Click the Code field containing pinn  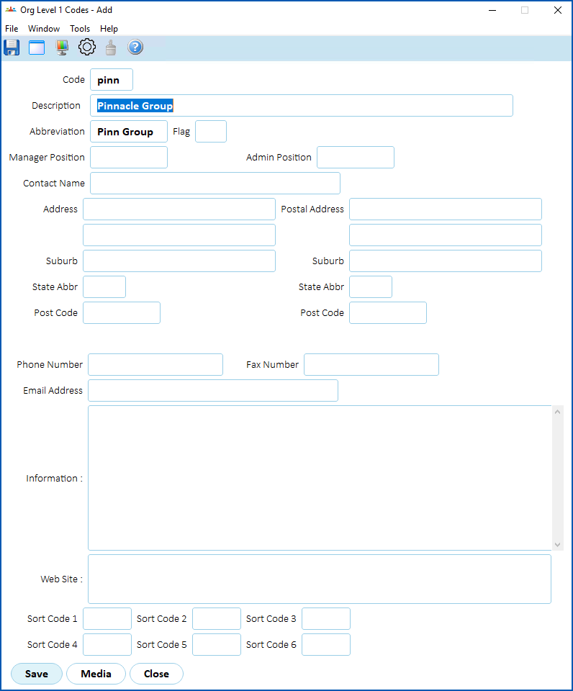point(112,80)
